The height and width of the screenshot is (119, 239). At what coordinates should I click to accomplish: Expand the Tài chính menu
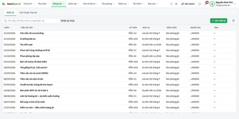(x=138, y=4)
